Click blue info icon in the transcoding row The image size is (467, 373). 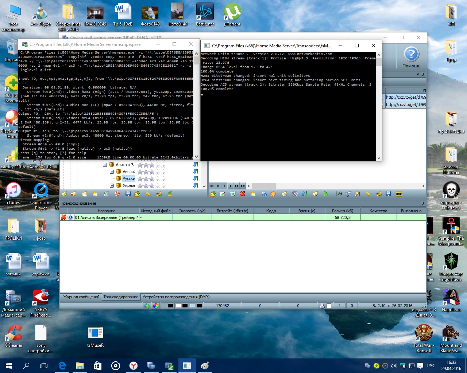tap(70, 217)
